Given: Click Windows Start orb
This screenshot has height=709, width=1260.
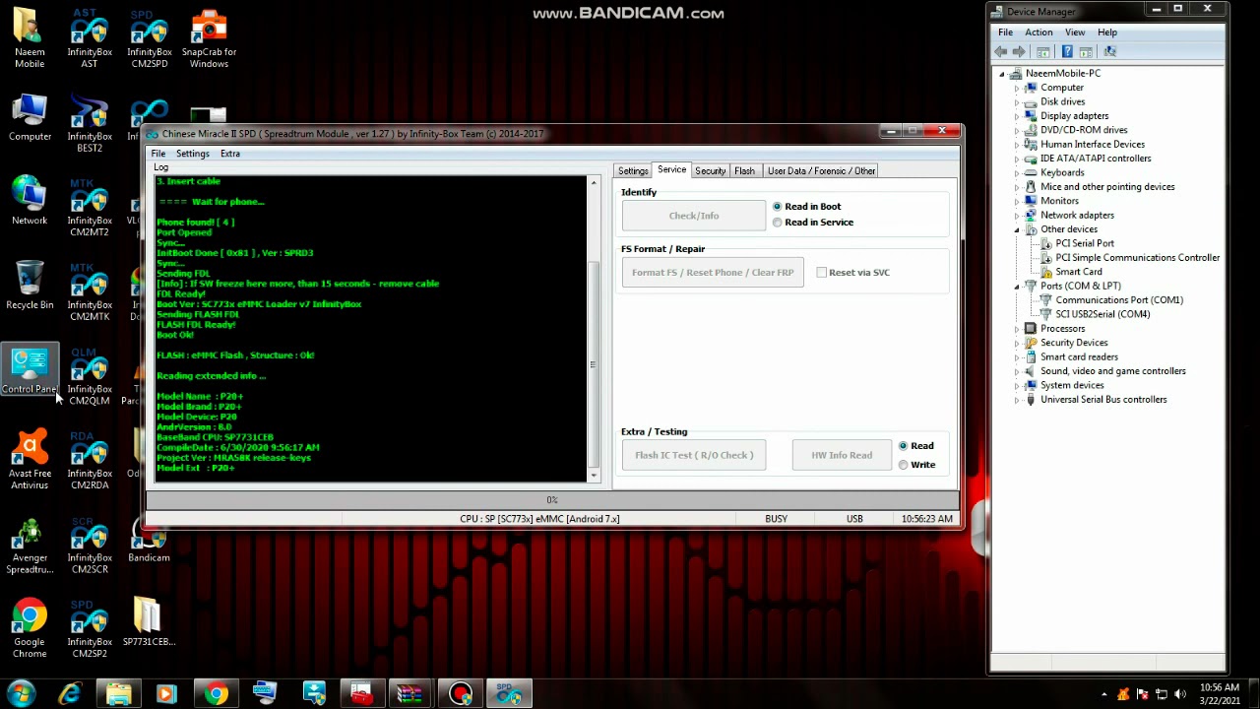Looking at the screenshot, I should pyautogui.click(x=21, y=694).
